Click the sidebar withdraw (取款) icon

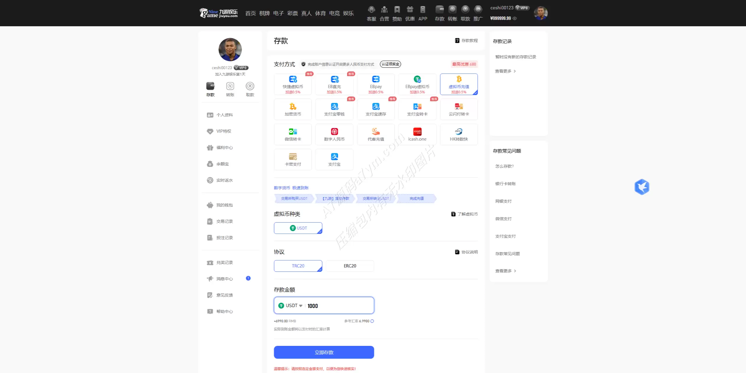pos(250,86)
